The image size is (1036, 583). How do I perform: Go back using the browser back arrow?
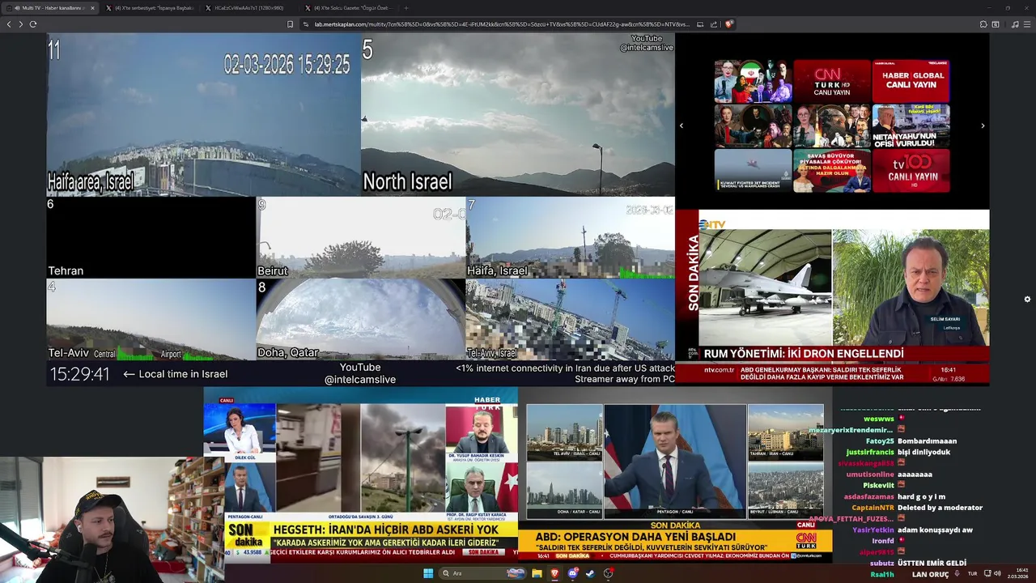(x=9, y=24)
